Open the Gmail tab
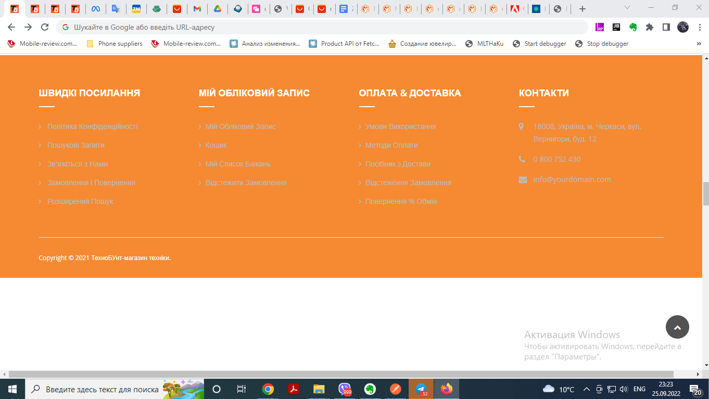The image size is (709, 399). (197, 9)
